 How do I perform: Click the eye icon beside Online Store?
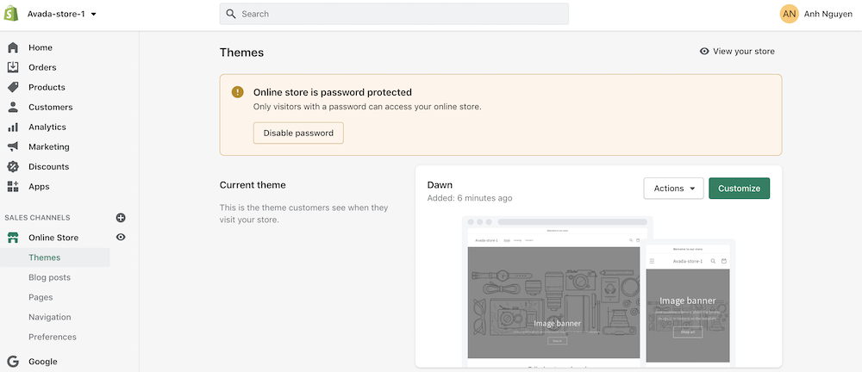pos(121,237)
